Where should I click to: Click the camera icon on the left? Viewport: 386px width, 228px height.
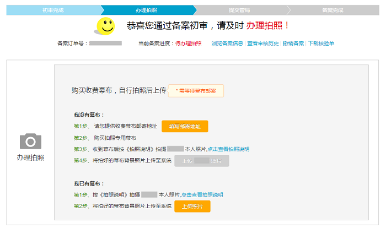click(30, 141)
